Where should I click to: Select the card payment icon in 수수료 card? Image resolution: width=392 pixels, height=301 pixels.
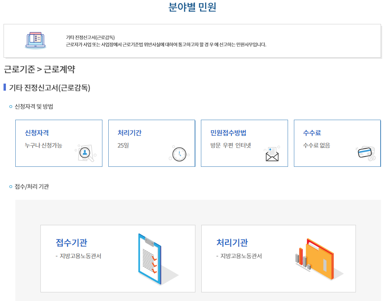pos(365,153)
